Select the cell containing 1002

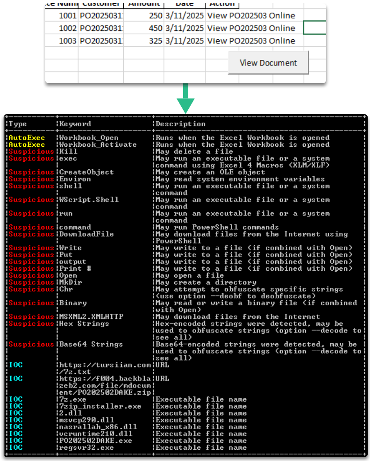[x=62, y=28]
